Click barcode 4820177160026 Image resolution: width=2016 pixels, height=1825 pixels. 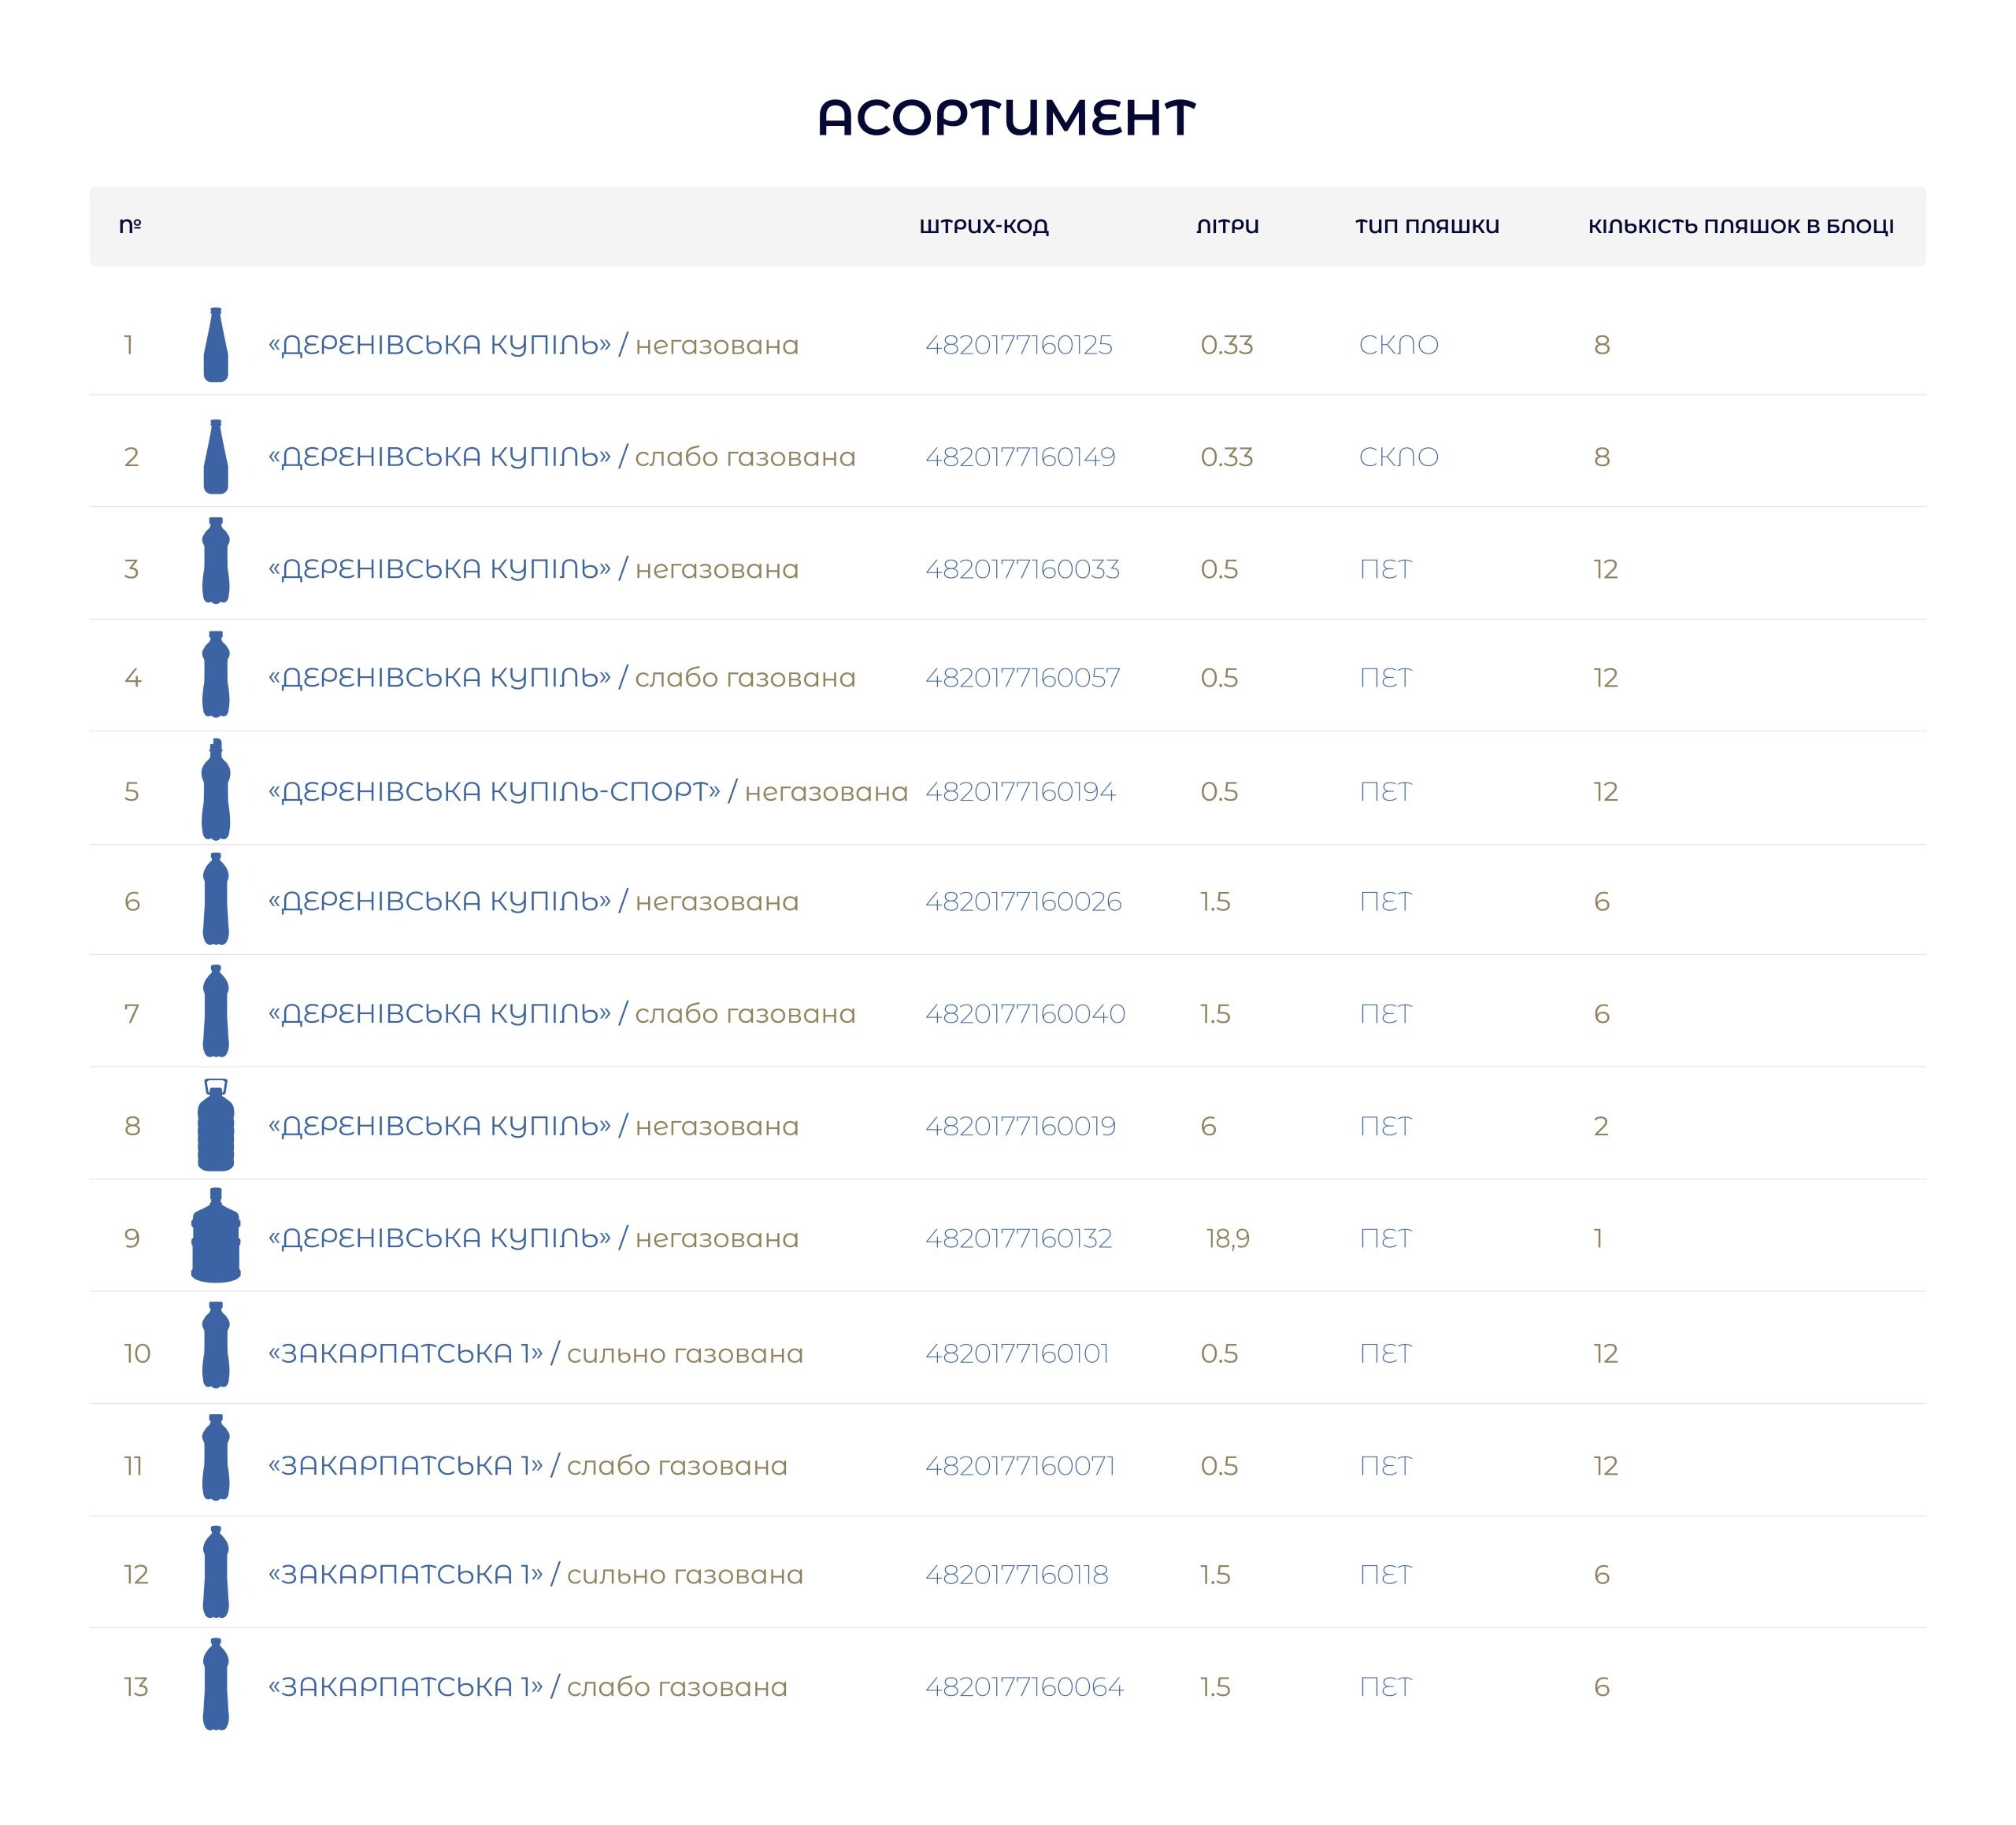click(1023, 902)
